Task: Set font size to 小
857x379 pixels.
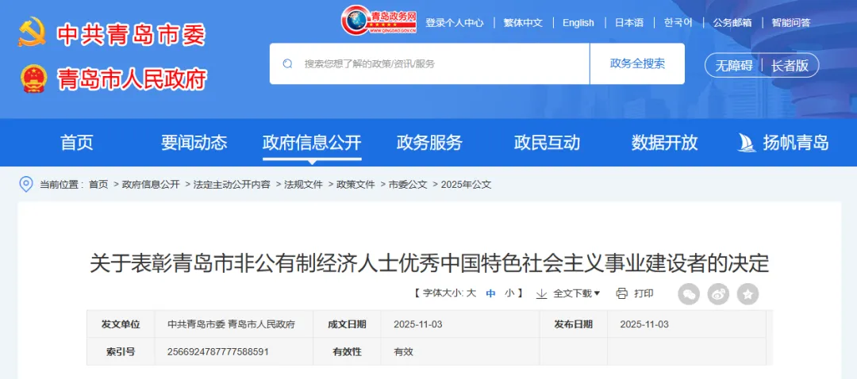Action: [509, 293]
